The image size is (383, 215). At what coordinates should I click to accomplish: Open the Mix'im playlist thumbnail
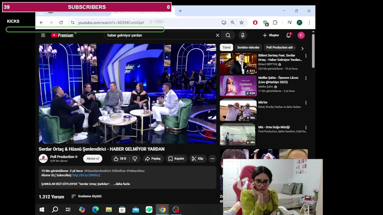click(x=238, y=110)
